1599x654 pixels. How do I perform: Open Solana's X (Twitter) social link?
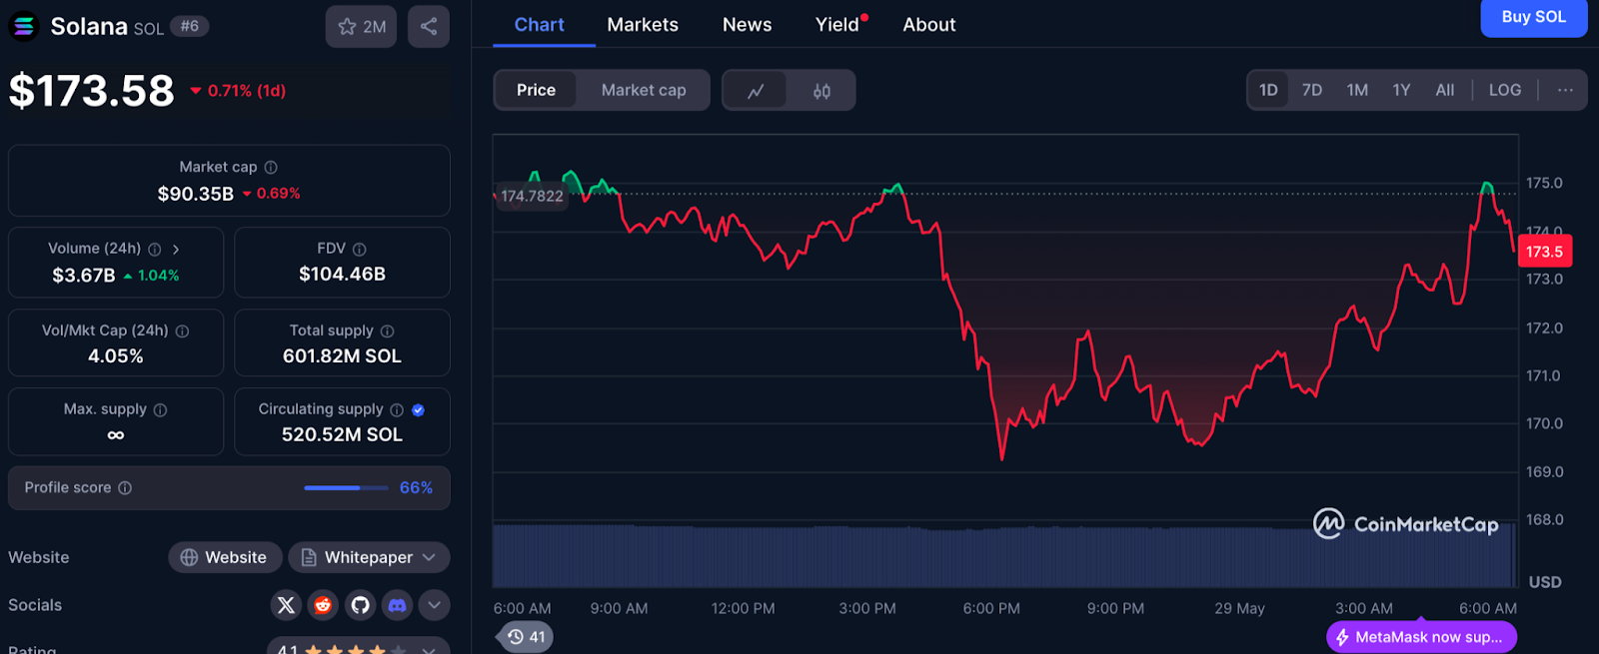(x=286, y=605)
